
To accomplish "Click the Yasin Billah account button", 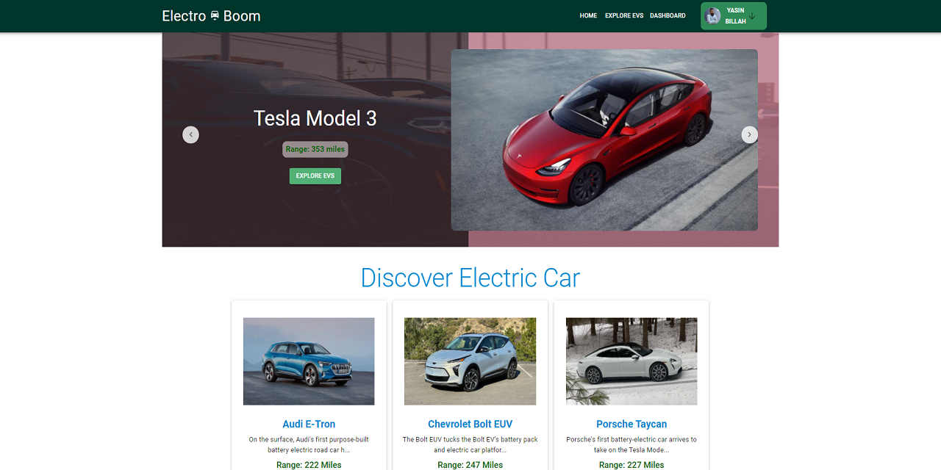I will point(733,15).
